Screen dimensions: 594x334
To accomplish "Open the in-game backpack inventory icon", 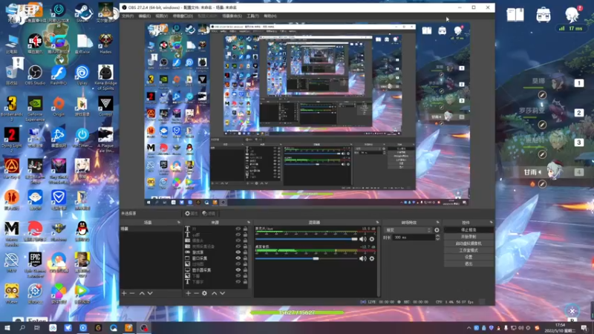I will 544,15.
